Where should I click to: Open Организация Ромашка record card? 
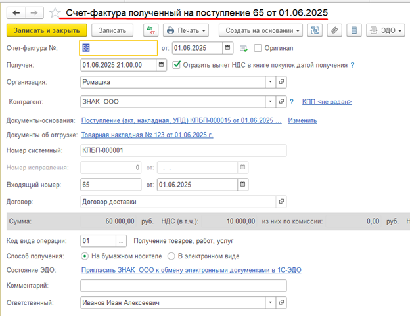pos(281,82)
